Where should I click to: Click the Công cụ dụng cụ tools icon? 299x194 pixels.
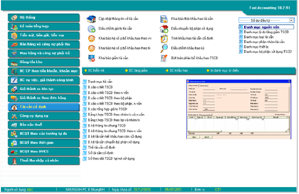[x=14, y=116]
